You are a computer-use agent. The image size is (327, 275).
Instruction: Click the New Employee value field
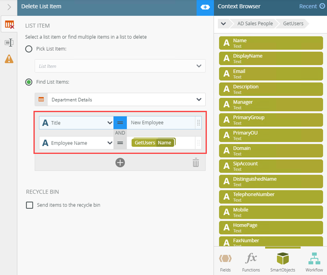pos(161,123)
